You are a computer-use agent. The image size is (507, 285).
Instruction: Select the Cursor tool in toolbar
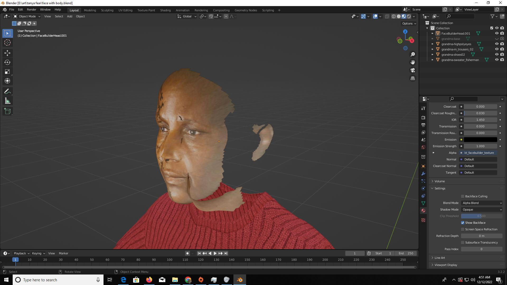[x=7, y=42]
